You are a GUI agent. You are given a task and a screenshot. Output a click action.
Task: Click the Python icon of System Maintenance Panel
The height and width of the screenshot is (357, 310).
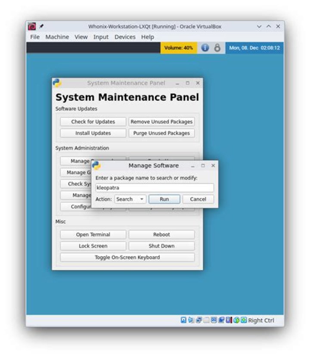(57, 83)
